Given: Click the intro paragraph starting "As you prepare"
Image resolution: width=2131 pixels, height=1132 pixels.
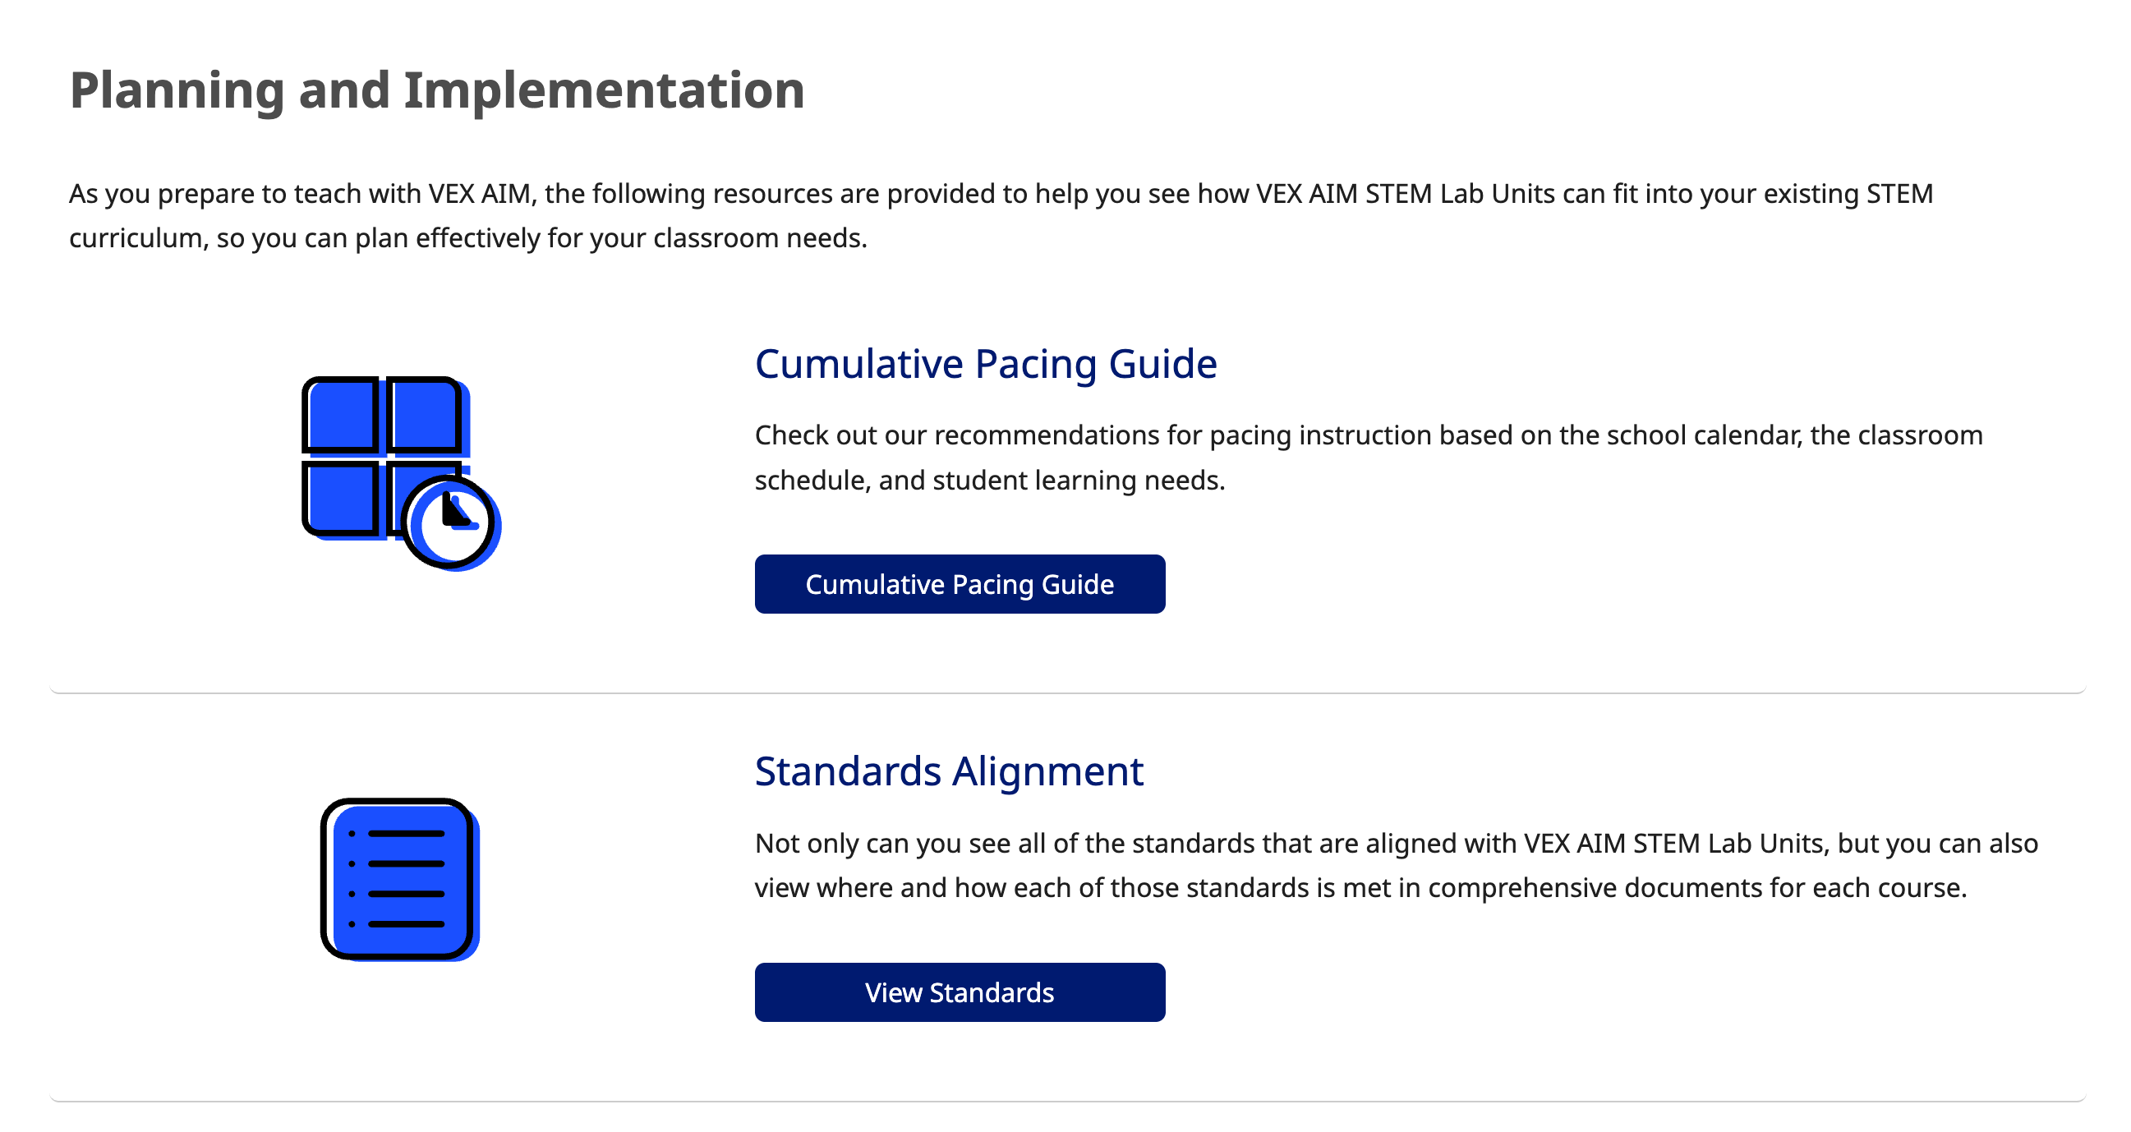Looking at the screenshot, I should 1001,215.
